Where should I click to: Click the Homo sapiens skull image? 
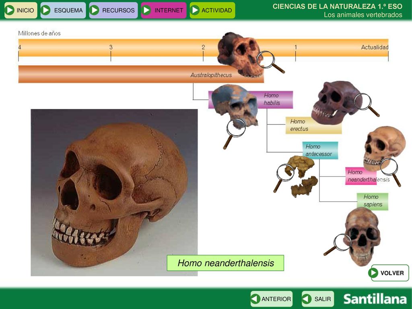point(363,237)
